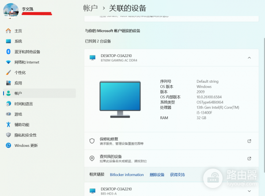The width and height of the screenshot is (265, 196).
Task: Click the OSType64BitX64 system type value
Action: tap(210, 102)
